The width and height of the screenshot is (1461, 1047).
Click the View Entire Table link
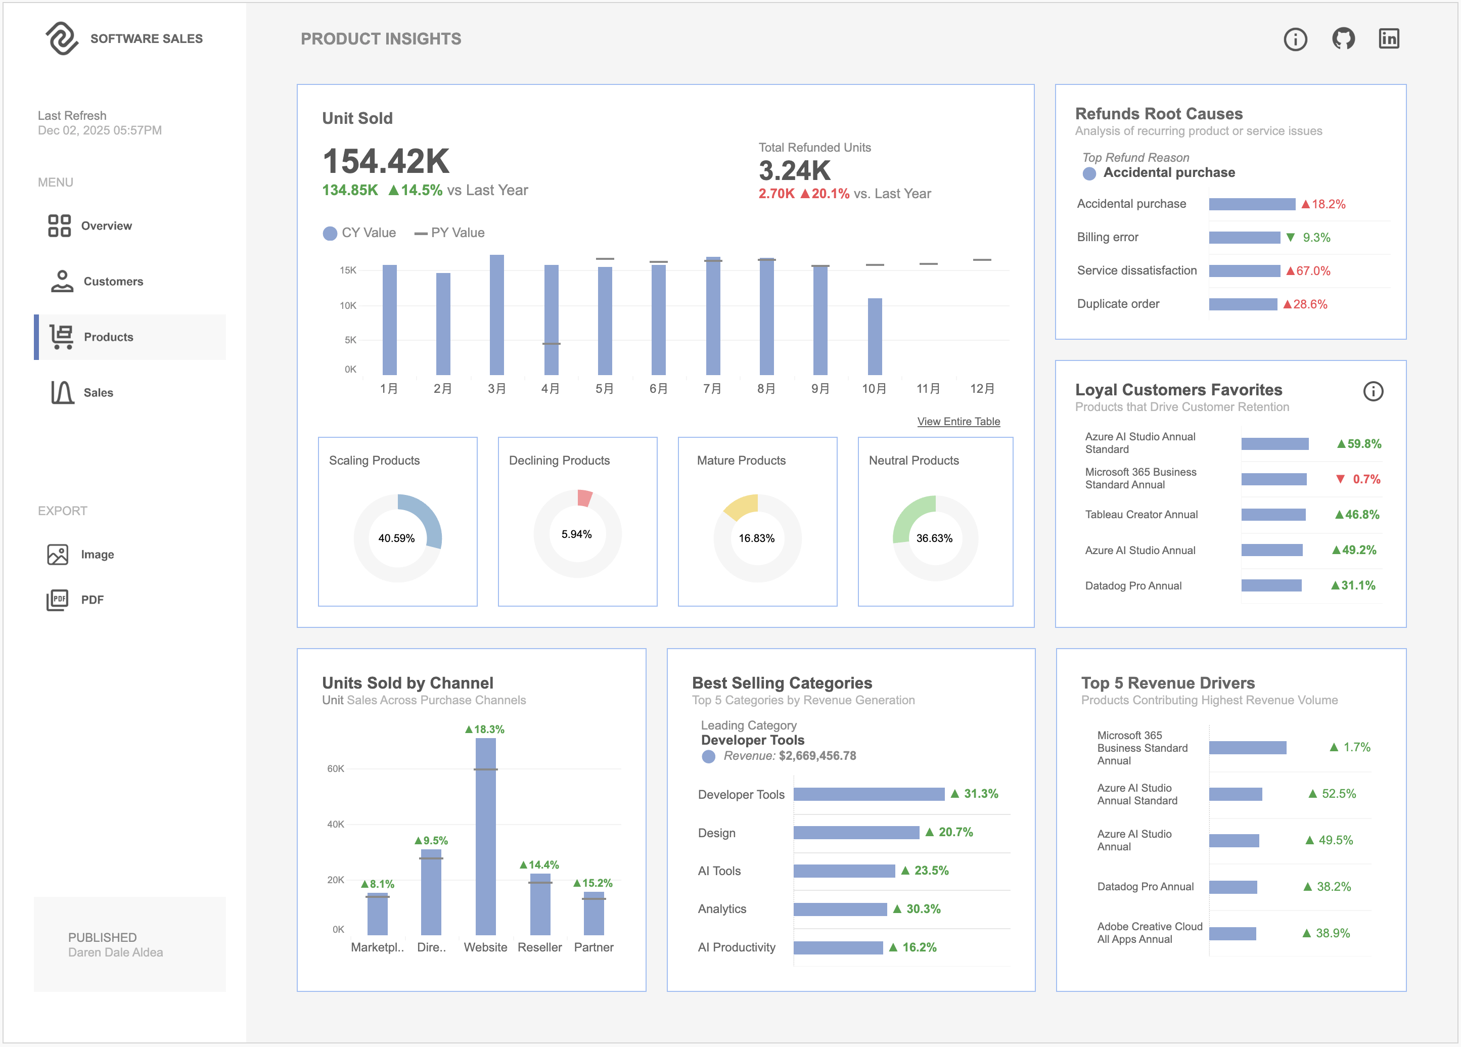coord(958,421)
